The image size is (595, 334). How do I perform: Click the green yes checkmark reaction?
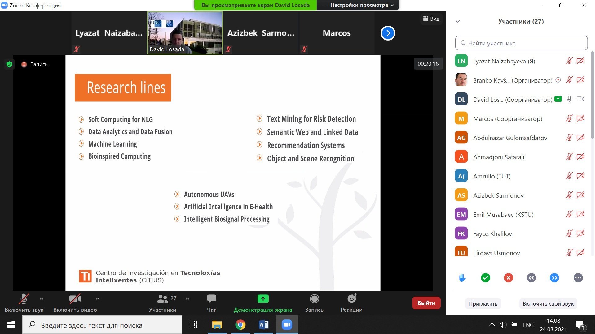pos(486,278)
